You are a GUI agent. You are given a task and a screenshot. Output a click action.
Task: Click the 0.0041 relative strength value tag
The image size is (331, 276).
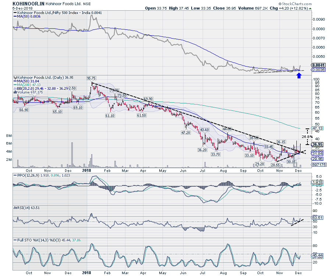[317, 65]
